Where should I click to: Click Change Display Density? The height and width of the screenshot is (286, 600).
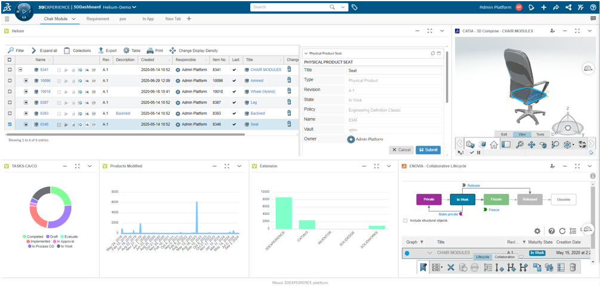[193, 50]
